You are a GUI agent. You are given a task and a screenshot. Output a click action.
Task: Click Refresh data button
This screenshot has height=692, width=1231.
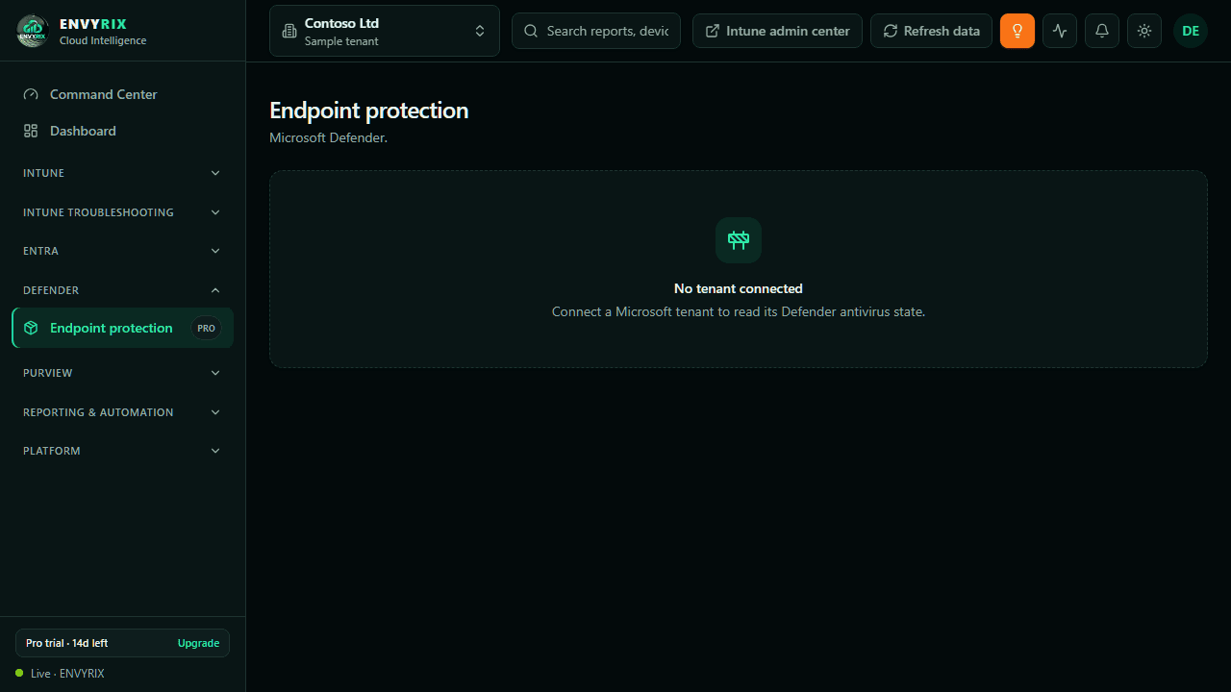(x=931, y=31)
